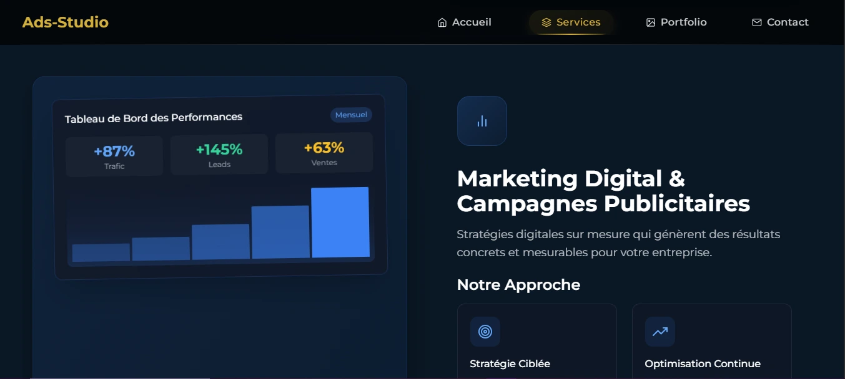Viewport: 845px width, 379px height.
Task: Navigate to the Accueil page
Action: [x=470, y=22]
